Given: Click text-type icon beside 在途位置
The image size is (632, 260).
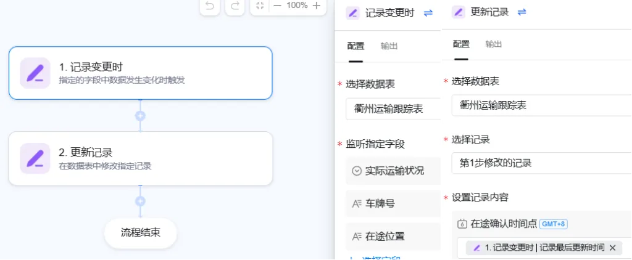Looking at the screenshot, I should (356, 237).
